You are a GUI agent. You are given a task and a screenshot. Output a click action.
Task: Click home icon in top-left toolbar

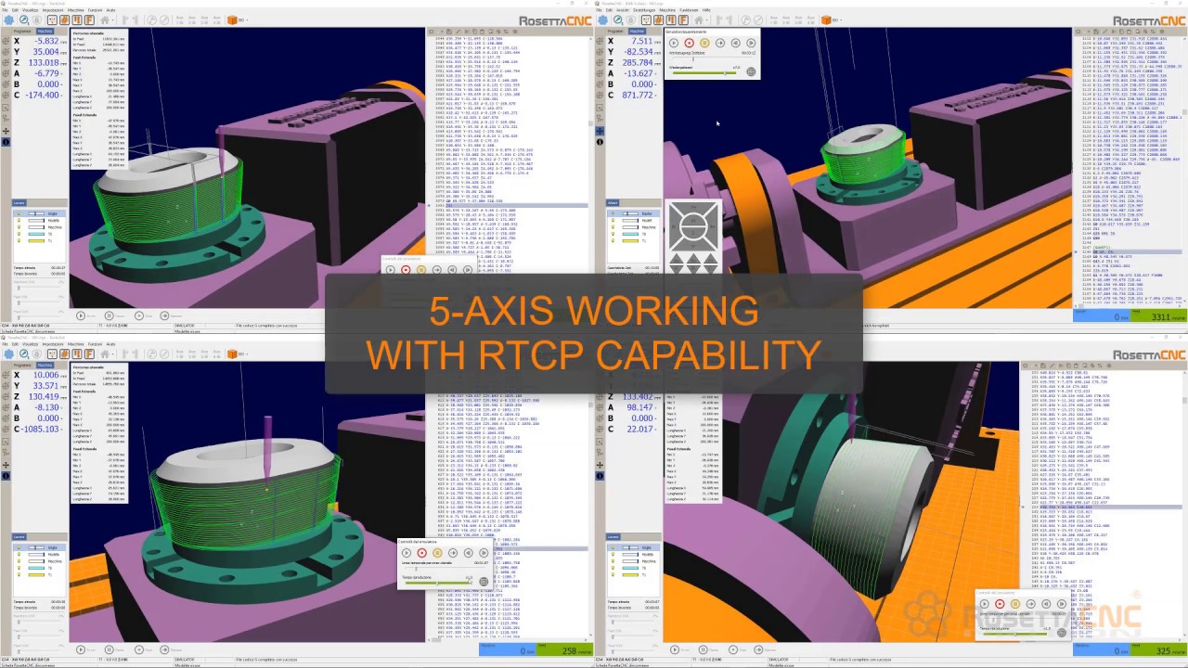[105, 20]
